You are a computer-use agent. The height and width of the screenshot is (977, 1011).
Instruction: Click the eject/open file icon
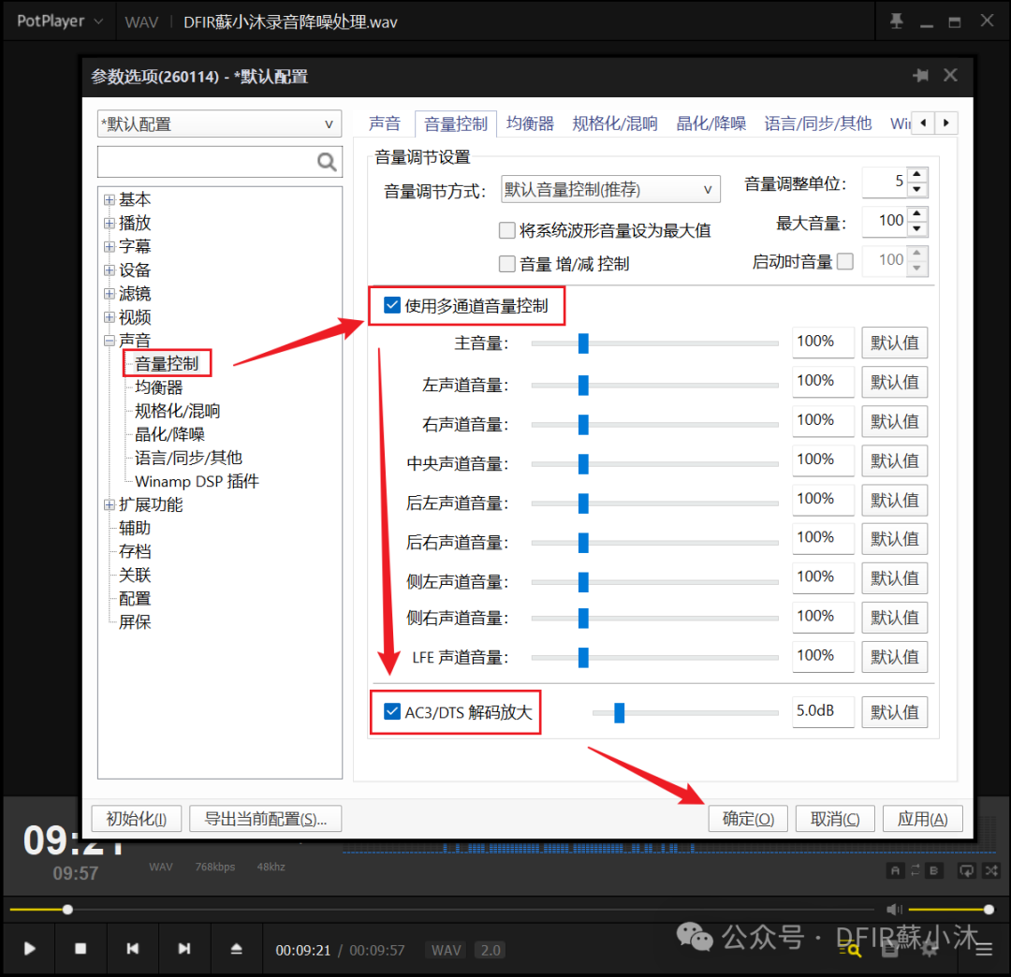coord(237,949)
